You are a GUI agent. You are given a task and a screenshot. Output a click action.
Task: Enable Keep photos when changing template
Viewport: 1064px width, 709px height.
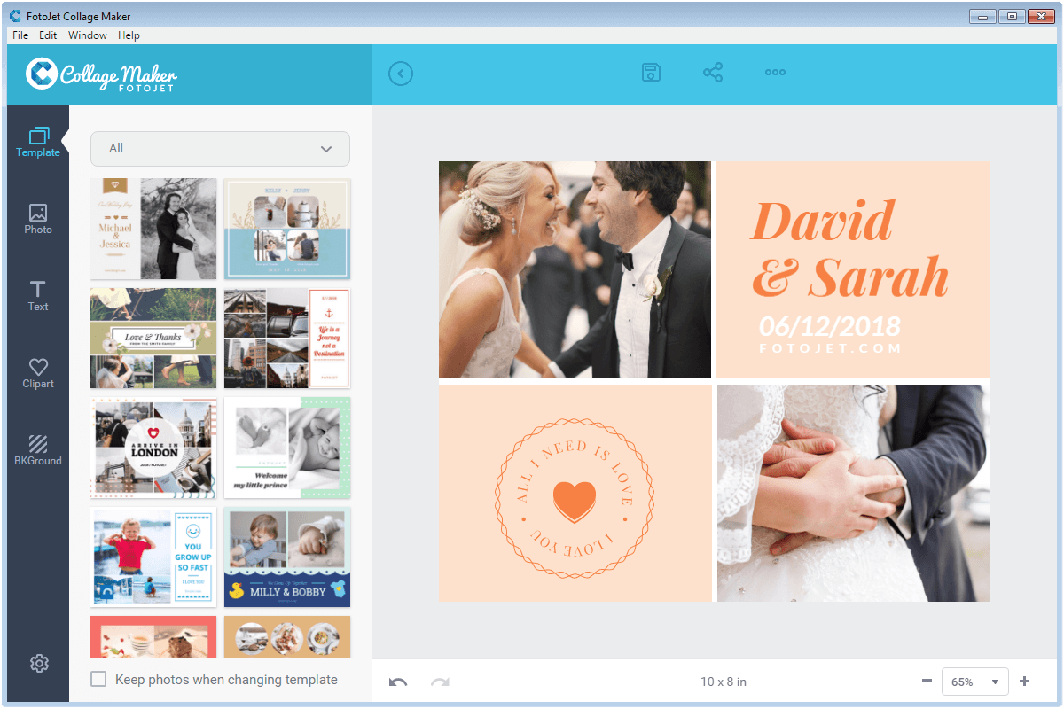pos(99,679)
